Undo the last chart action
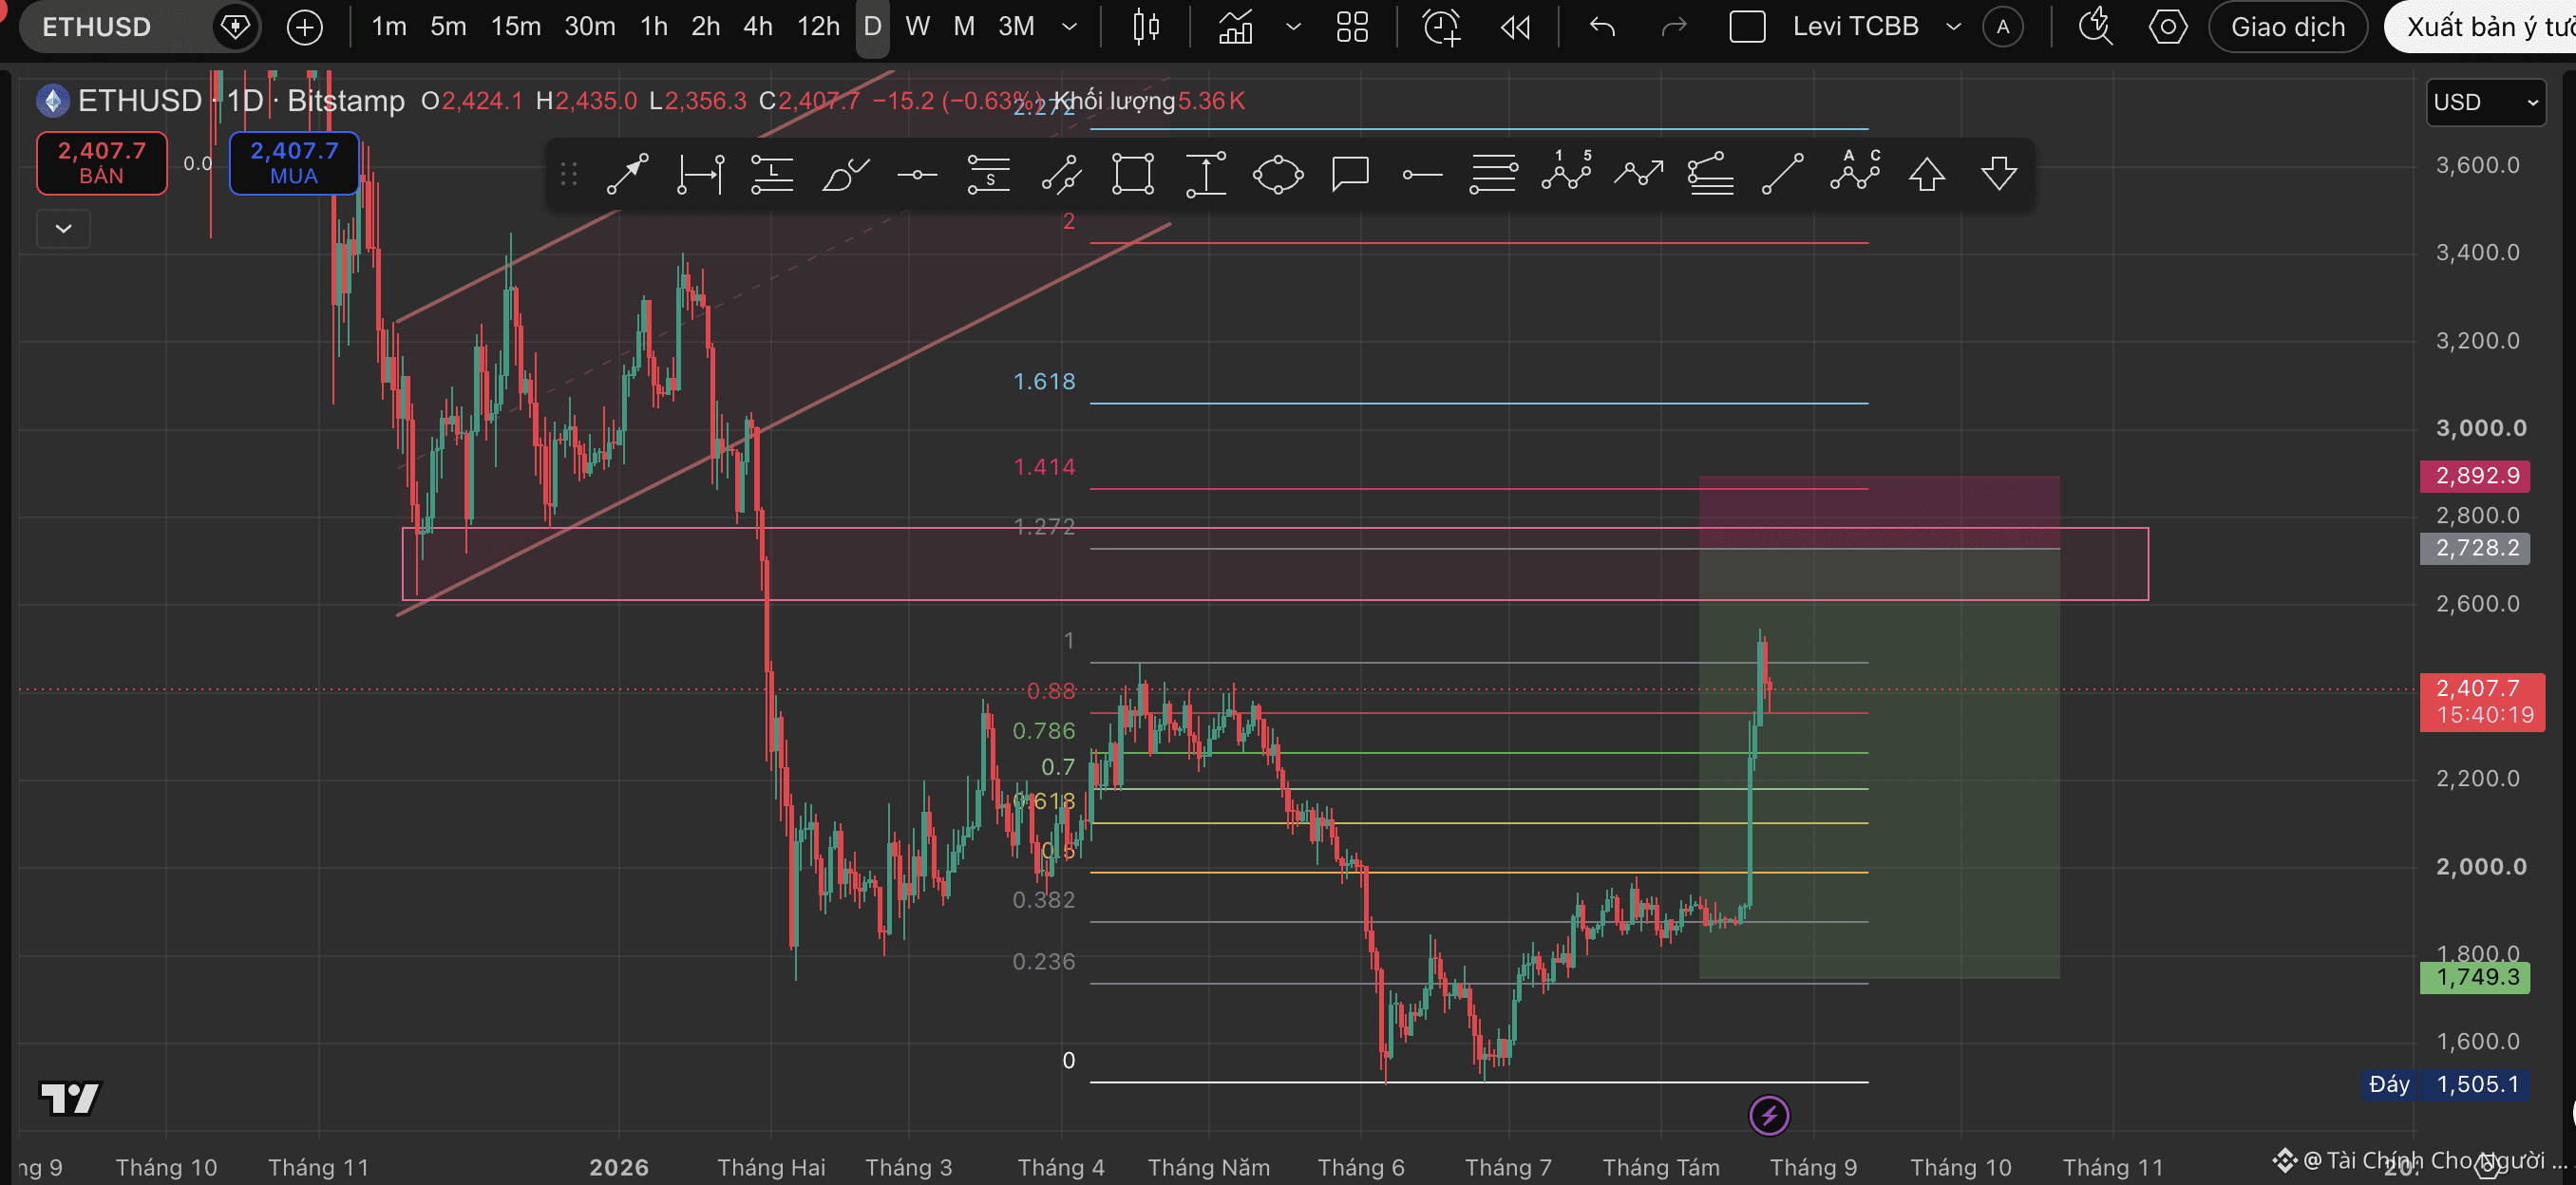 (1603, 27)
